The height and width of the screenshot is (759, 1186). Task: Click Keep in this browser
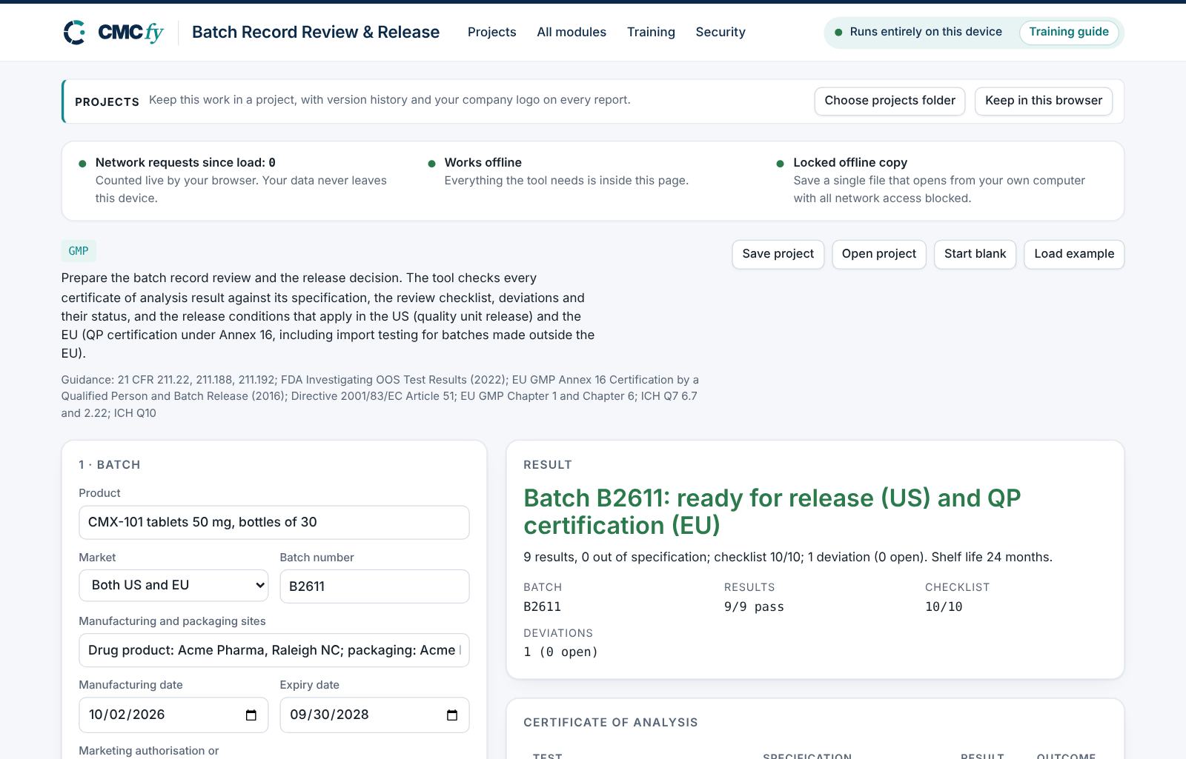point(1044,101)
